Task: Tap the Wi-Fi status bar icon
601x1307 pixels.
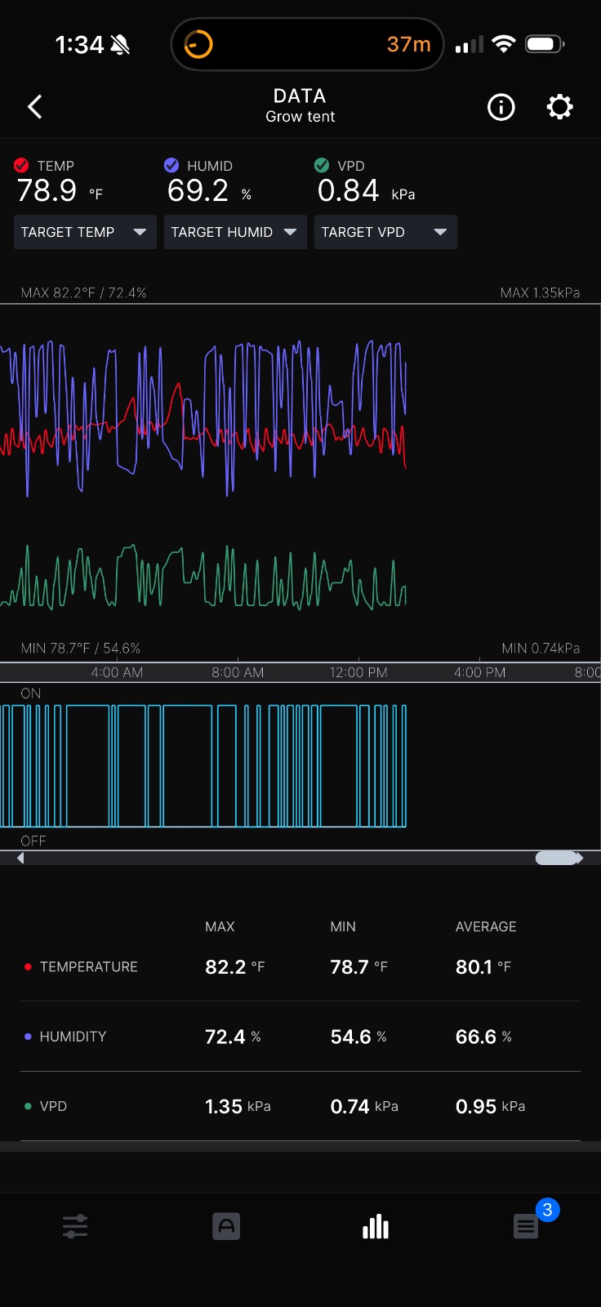Action: coord(504,44)
